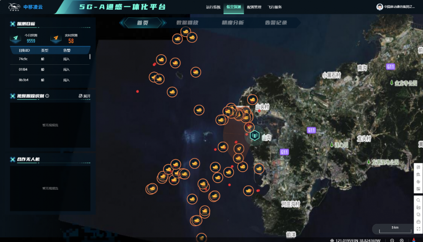423x242 pixels.
Task: Open the 飞行服务 top menu
Action: pyautogui.click(x=275, y=7)
